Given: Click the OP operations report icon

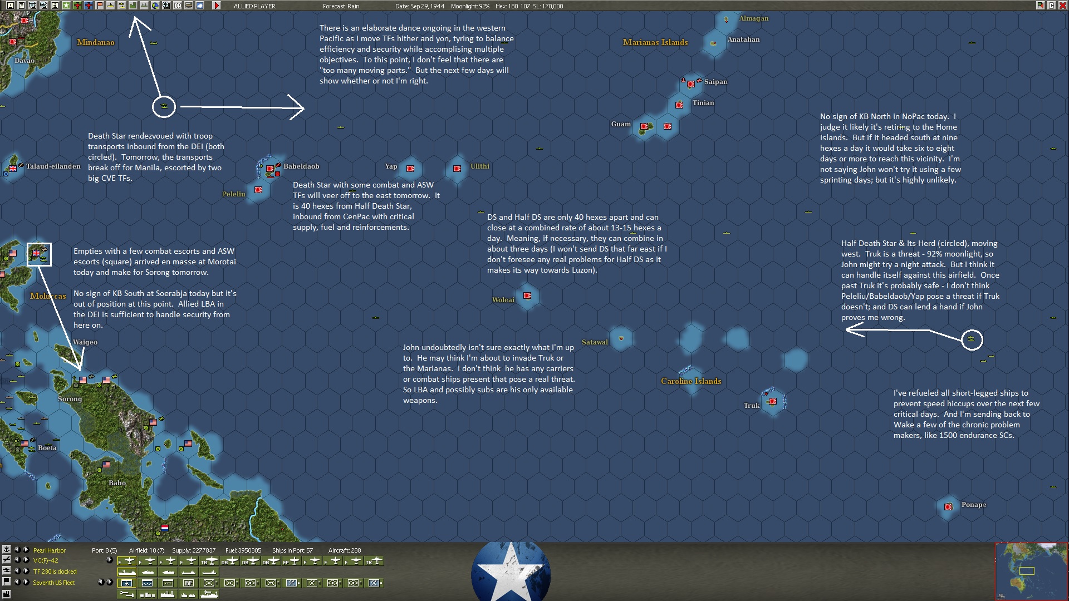Looking at the screenshot, I should tap(178, 6).
